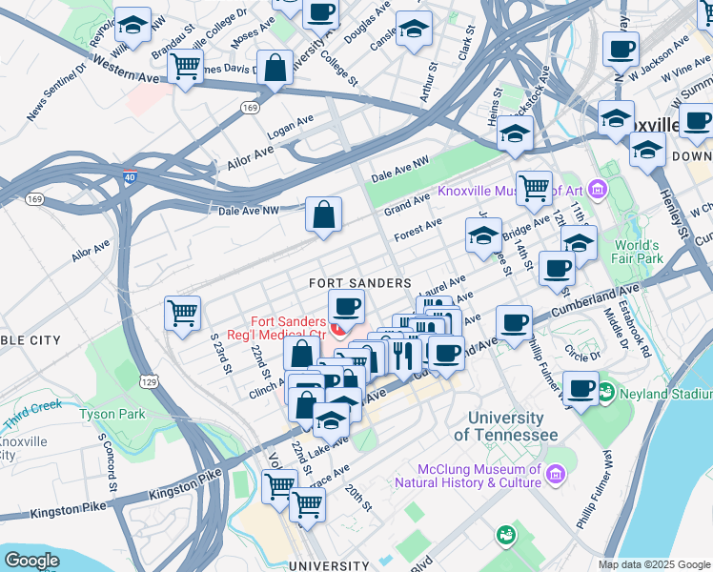Select the route 129 highway shield

pos(149,382)
